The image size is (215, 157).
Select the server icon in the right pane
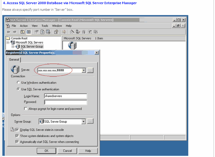(x=72, y=45)
